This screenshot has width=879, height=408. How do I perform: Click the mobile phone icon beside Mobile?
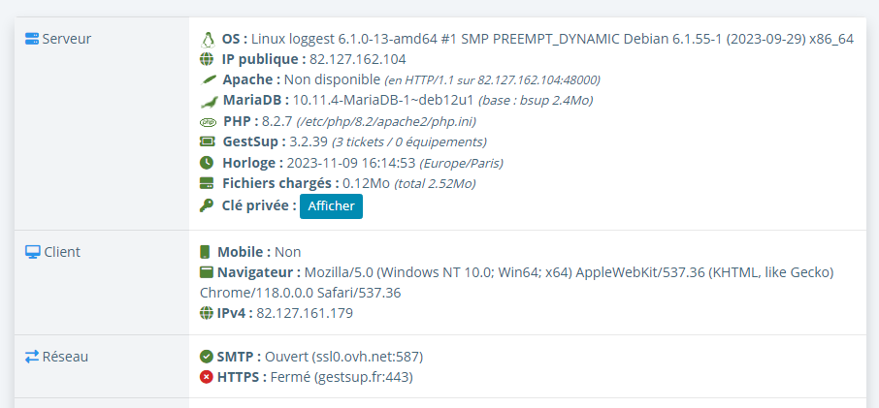coord(205,252)
